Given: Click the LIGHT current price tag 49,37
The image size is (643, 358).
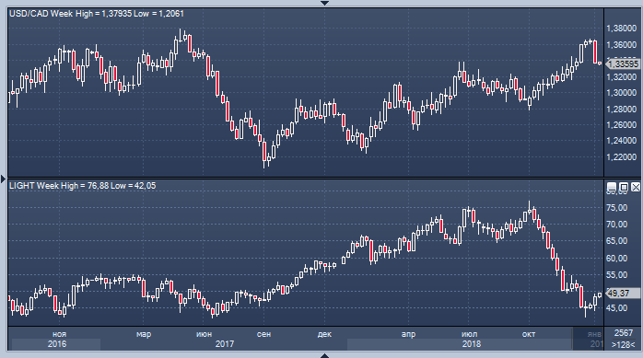Looking at the screenshot, I should [623, 293].
